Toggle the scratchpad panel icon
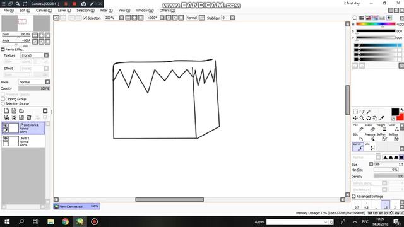The width and height of the screenshot is (404, 227). 389,18
